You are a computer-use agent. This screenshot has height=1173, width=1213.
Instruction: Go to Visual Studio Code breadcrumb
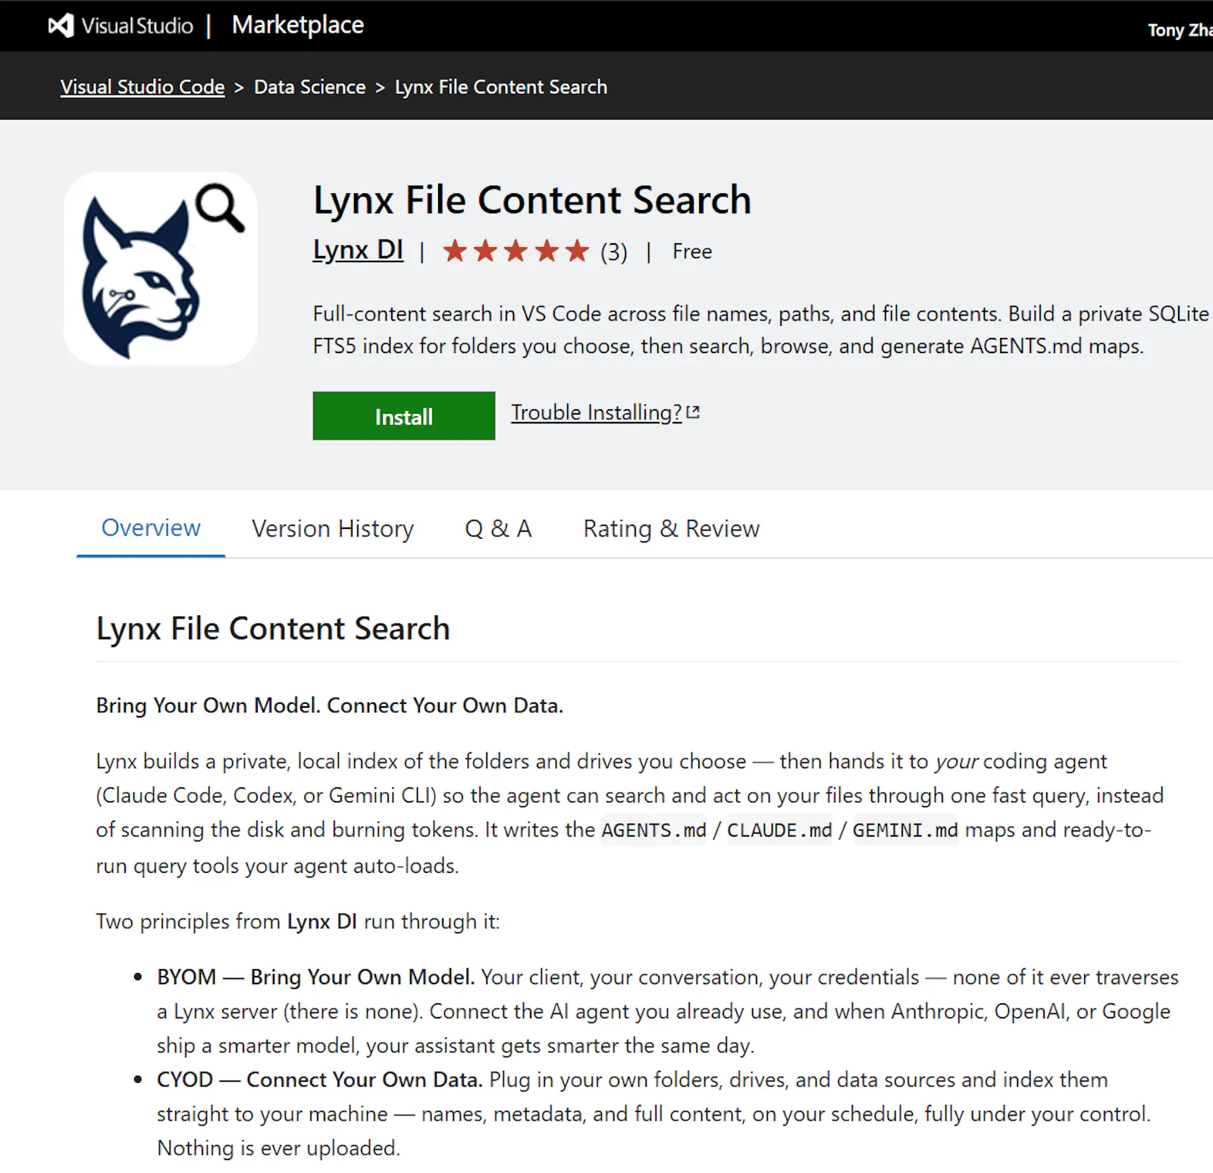(143, 87)
